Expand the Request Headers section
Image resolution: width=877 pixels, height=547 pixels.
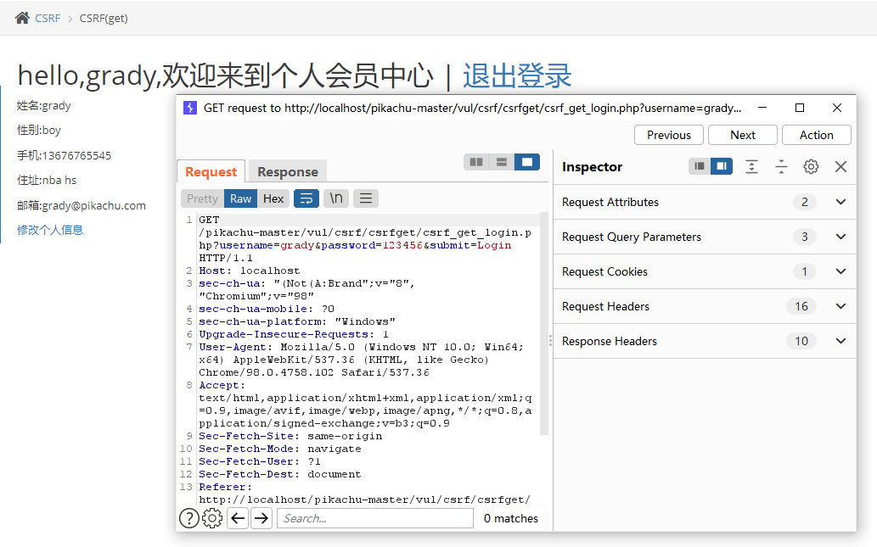click(840, 306)
